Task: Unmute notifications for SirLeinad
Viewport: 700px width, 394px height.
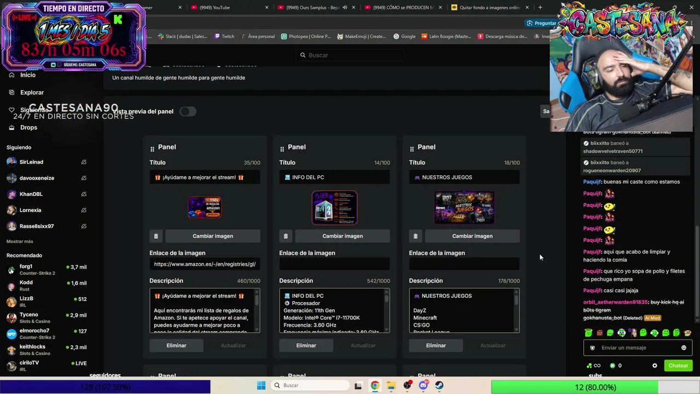Action: pyautogui.click(x=84, y=162)
